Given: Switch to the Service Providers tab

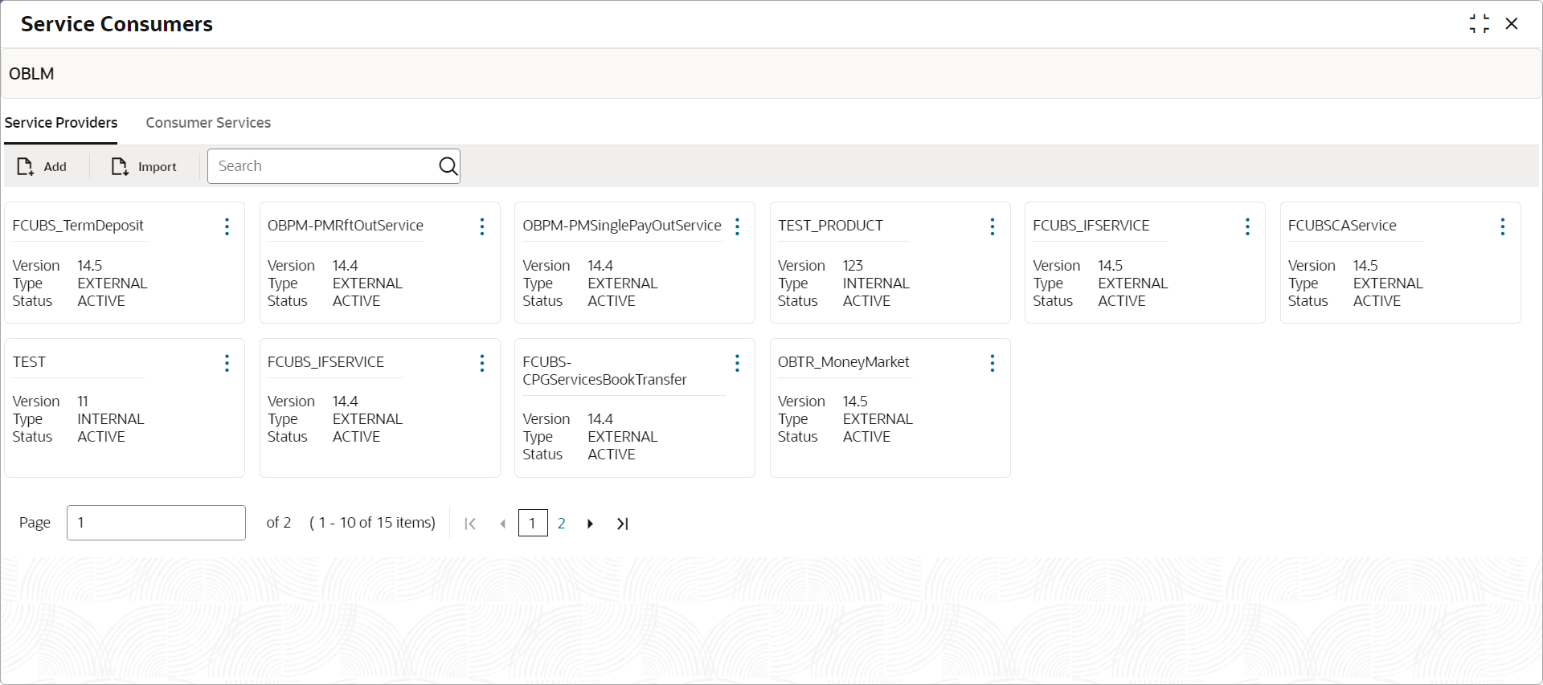Looking at the screenshot, I should (61, 123).
